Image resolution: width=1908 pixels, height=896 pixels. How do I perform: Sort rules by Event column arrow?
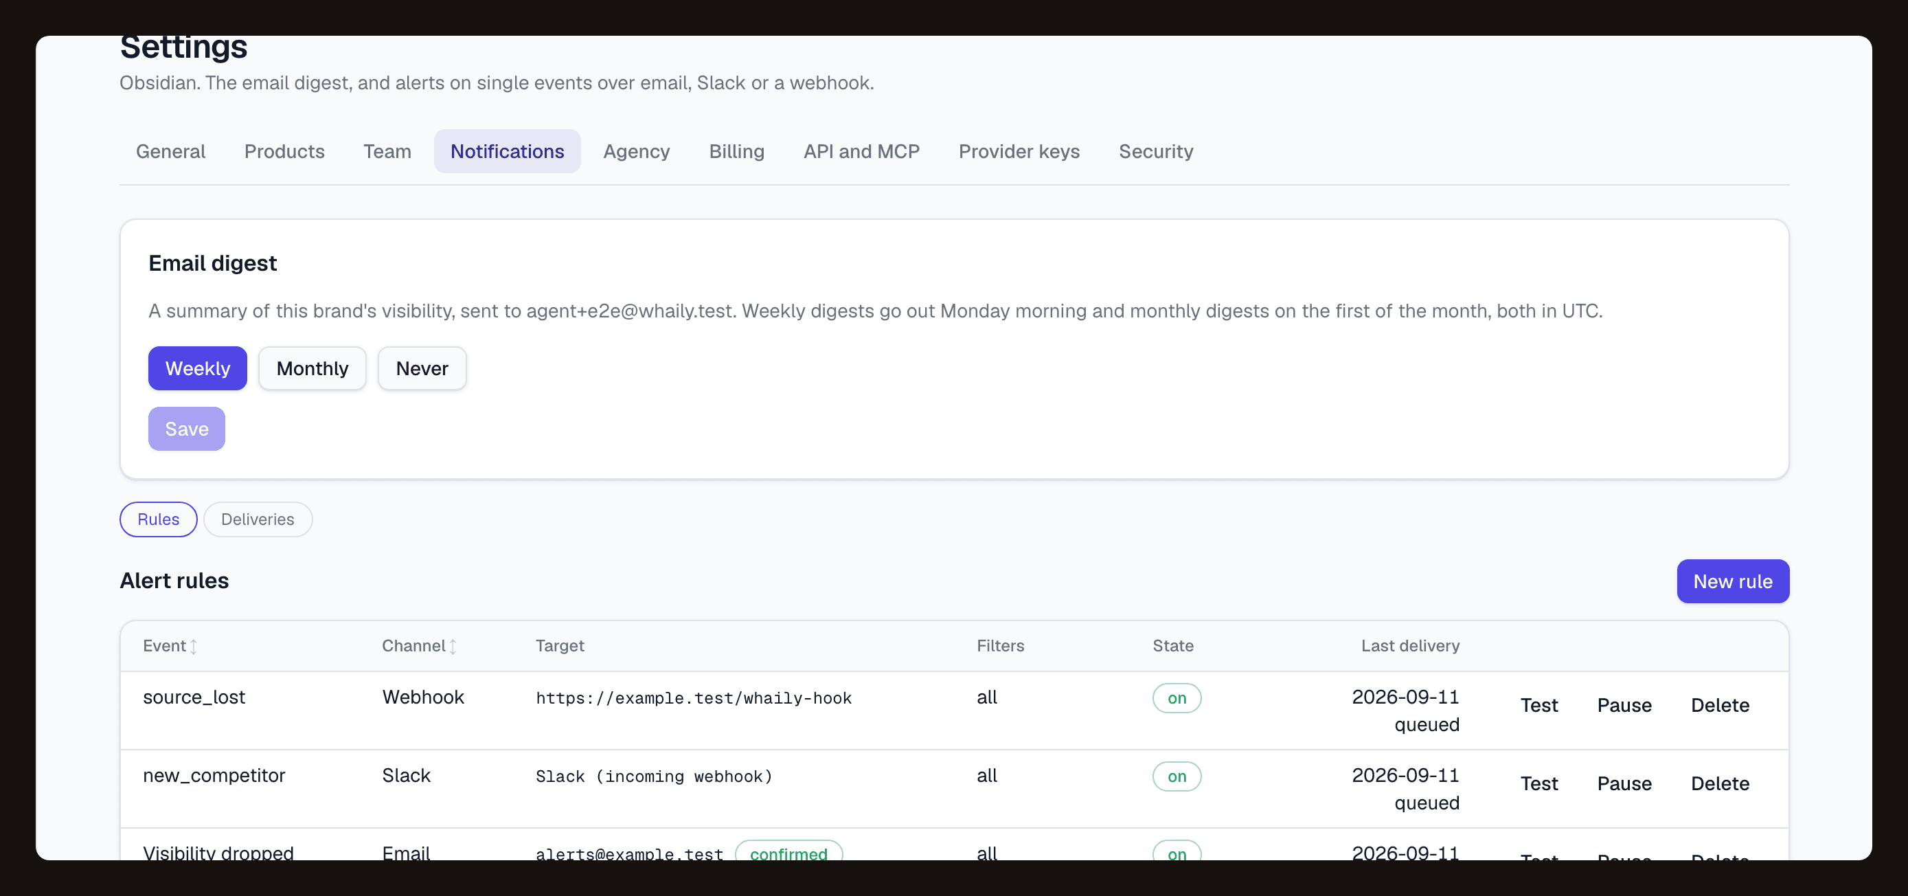[x=193, y=647]
